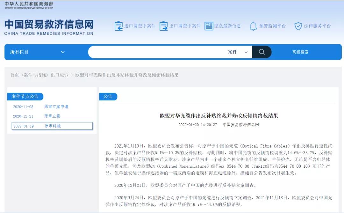344x213 pixels.
Task: Click source text 中国贸易救济信息网 under title
Action: [x=241, y=125]
